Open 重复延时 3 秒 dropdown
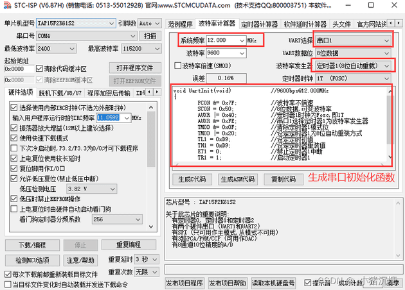 [146, 259]
